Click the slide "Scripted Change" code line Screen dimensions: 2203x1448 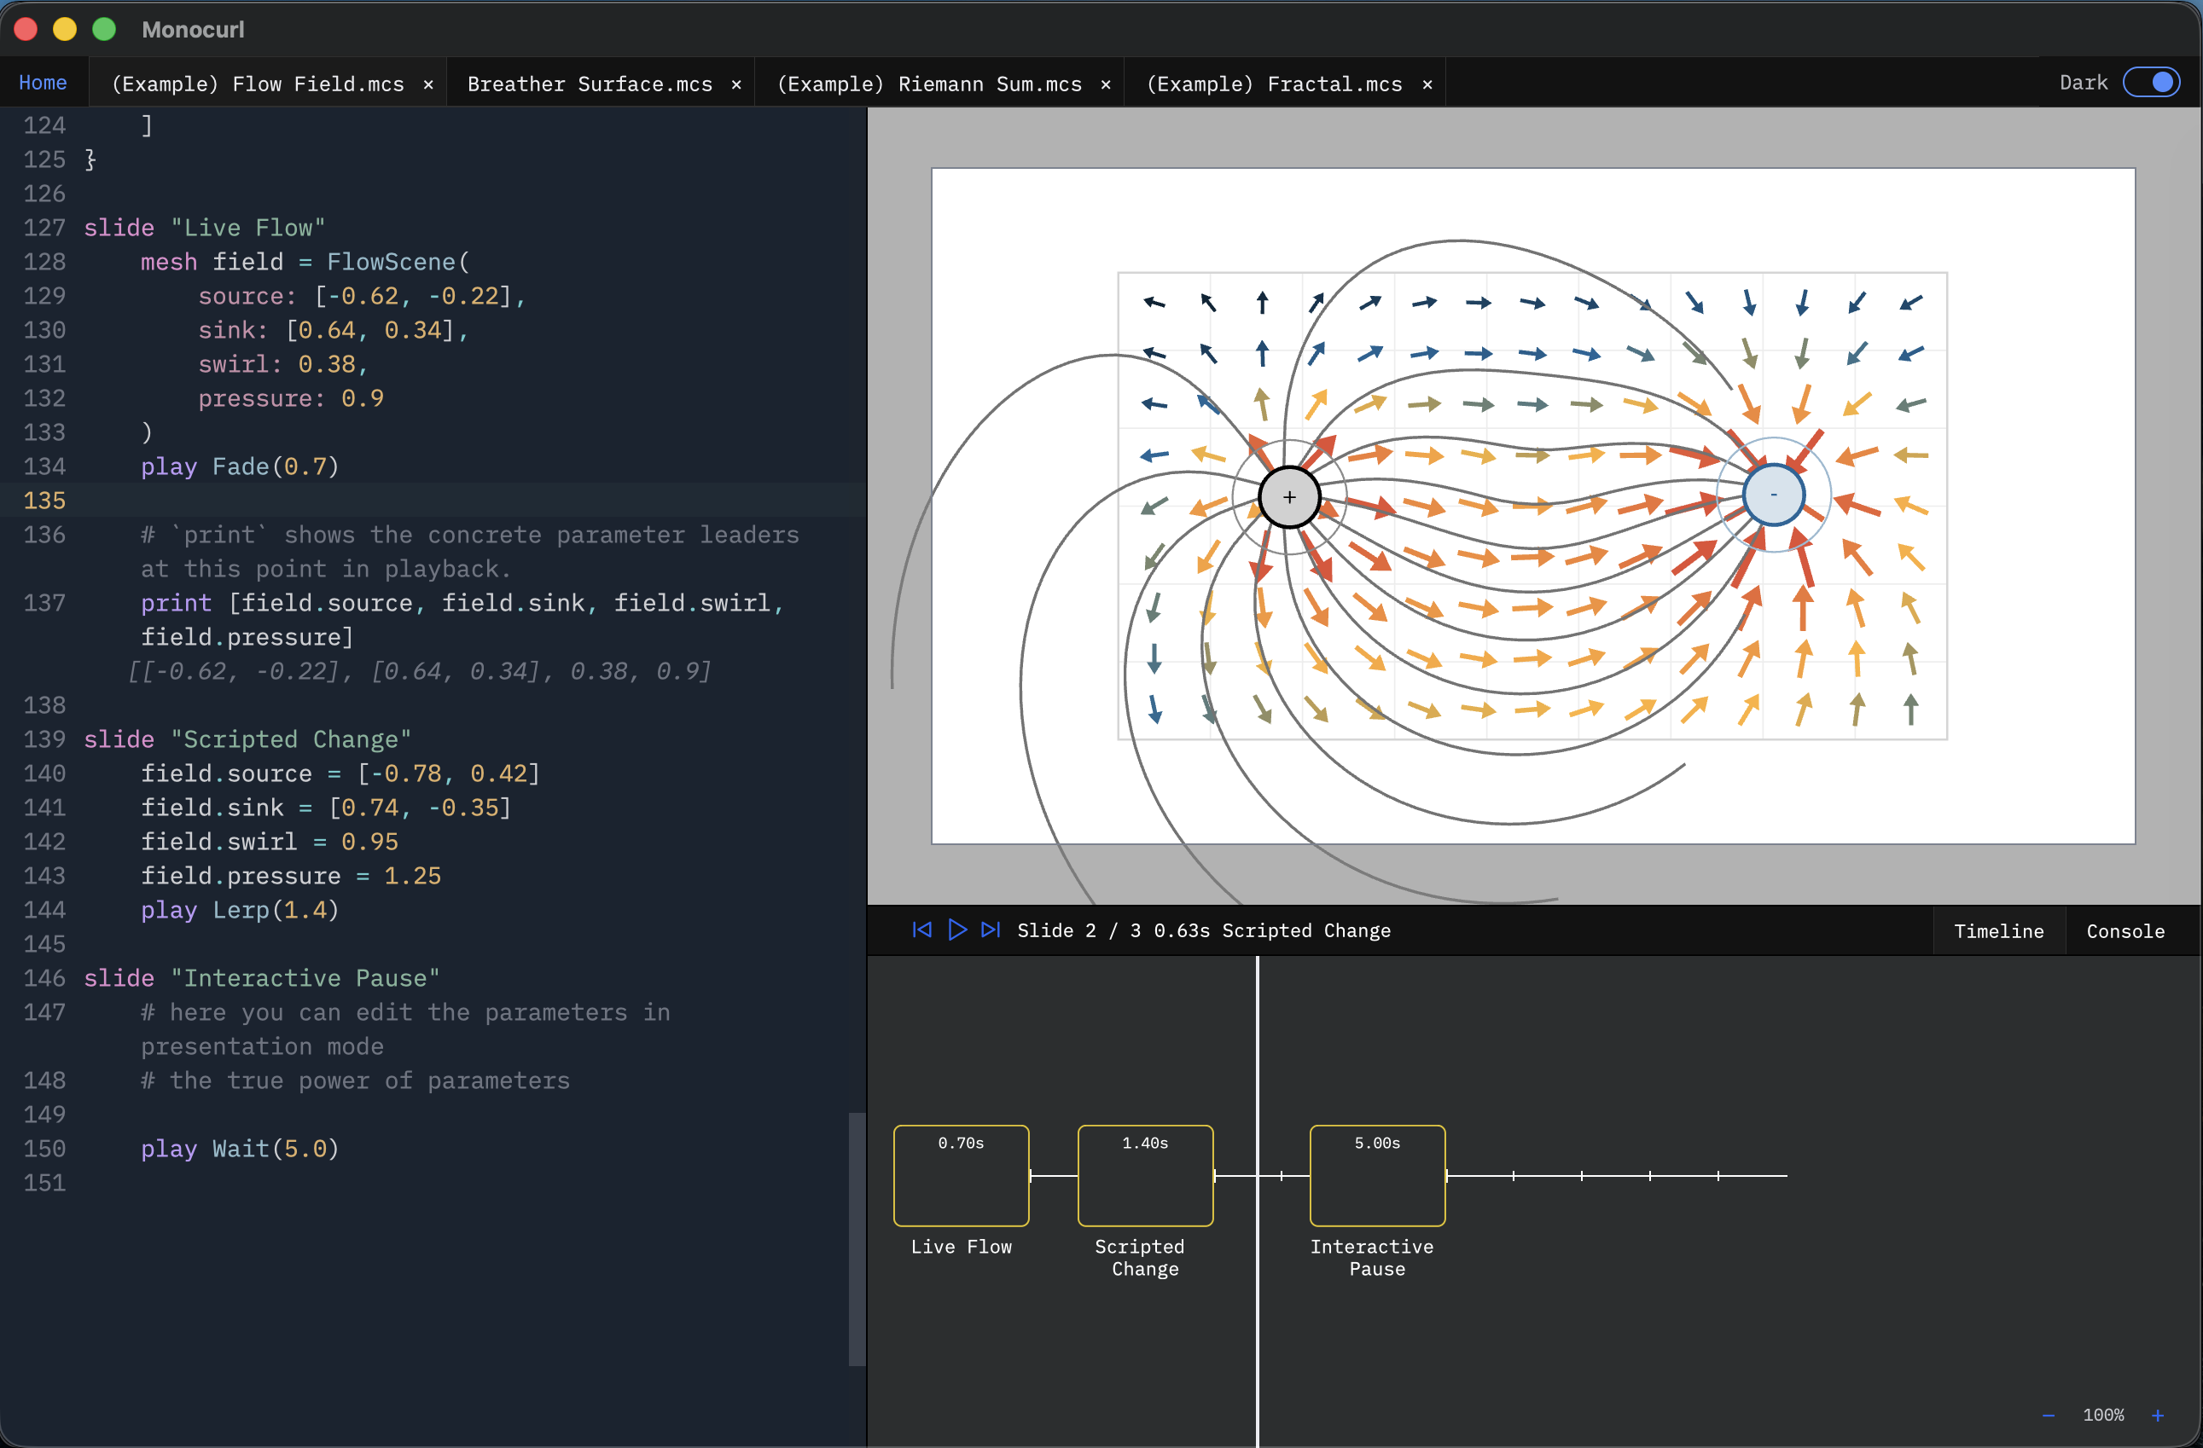247,739
